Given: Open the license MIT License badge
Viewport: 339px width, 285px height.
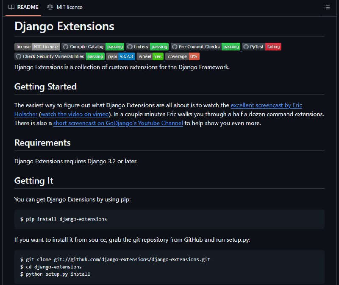Looking at the screenshot, I should tap(37, 47).
